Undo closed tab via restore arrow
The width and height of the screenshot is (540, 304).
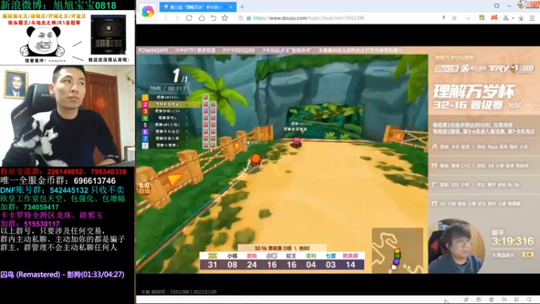[213, 18]
